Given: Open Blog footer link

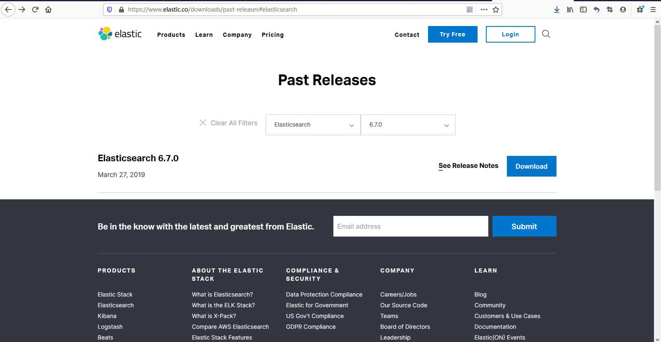Looking at the screenshot, I should pyautogui.click(x=480, y=294).
